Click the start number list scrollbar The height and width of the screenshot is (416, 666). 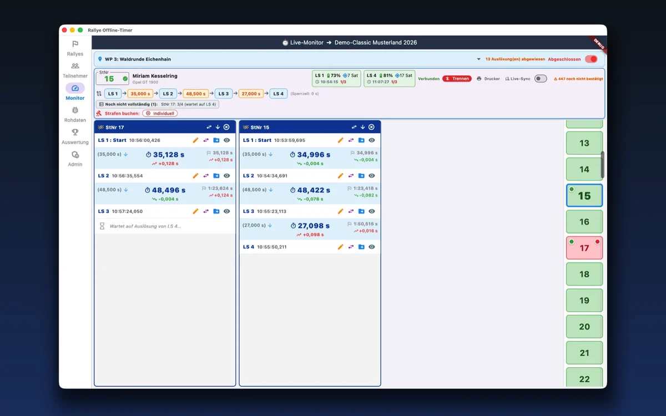603,165
